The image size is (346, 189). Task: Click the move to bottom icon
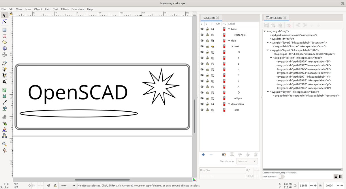tap(255, 155)
